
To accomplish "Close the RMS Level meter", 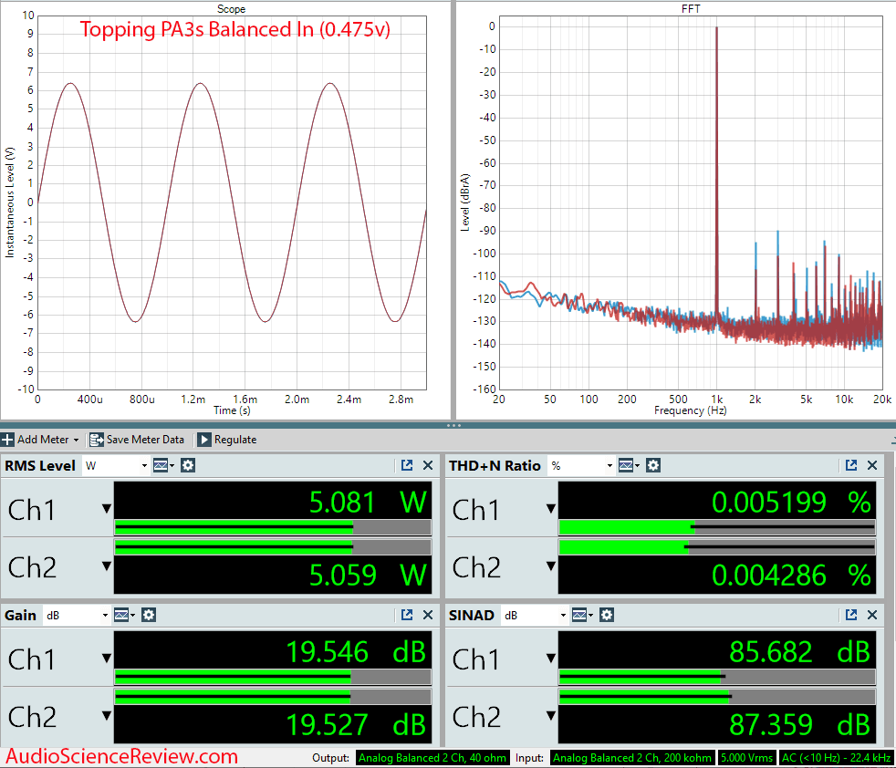I will click(x=427, y=465).
